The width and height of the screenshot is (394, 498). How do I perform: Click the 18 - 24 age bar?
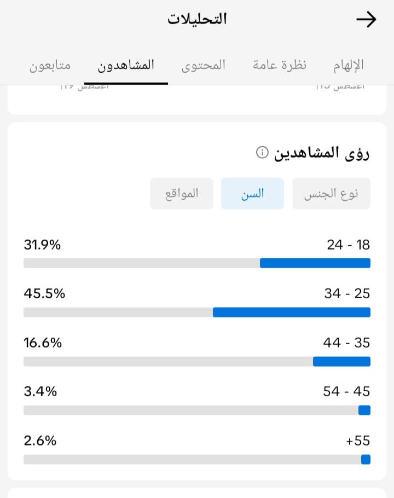pos(197,263)
